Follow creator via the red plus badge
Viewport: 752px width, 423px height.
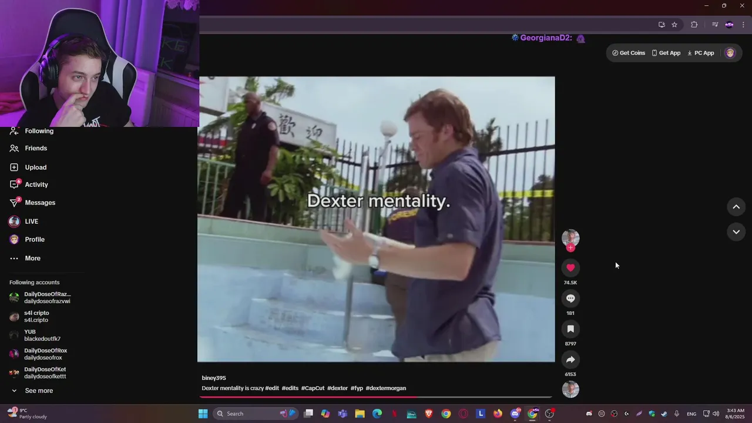pos(570,248)
